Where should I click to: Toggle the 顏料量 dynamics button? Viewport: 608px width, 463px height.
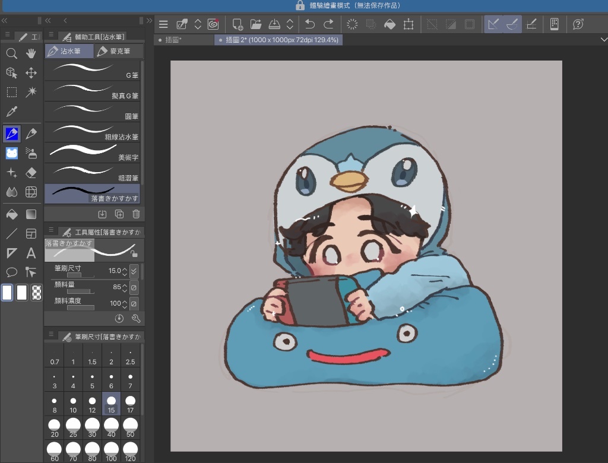tap(134, 287)
